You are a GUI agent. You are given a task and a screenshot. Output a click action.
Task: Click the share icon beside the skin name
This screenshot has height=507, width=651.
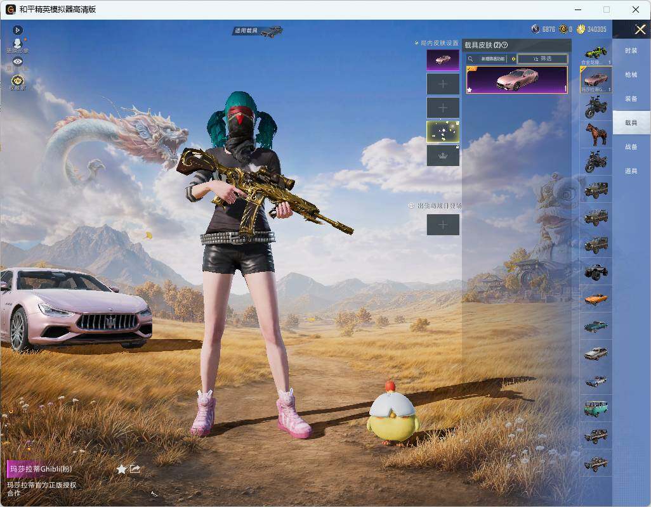[x=135, y=469]
